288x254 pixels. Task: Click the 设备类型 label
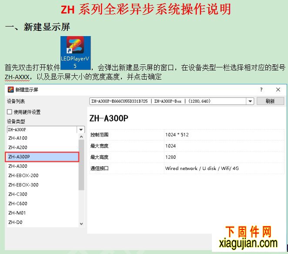point(16,121)
